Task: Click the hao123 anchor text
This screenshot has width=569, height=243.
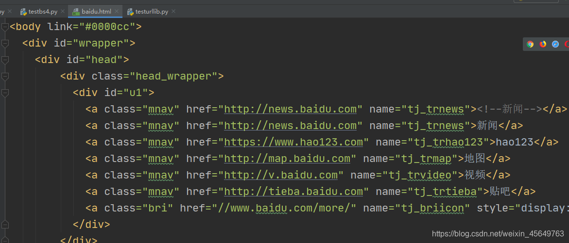Action: tap(515, 142)
